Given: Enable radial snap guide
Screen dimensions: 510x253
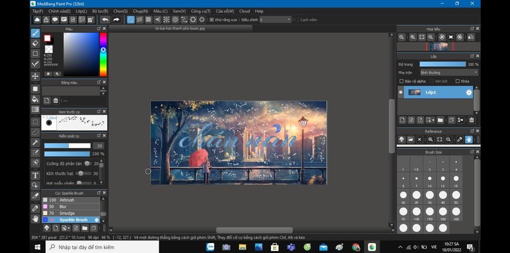Looking at the screenshot, I should [166, 19].
